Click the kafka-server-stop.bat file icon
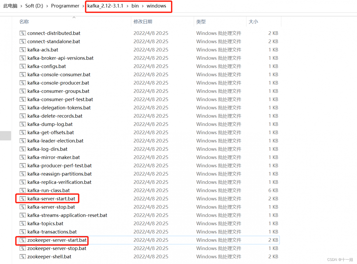This screenshot has width=357, height=264. [23, 207]
